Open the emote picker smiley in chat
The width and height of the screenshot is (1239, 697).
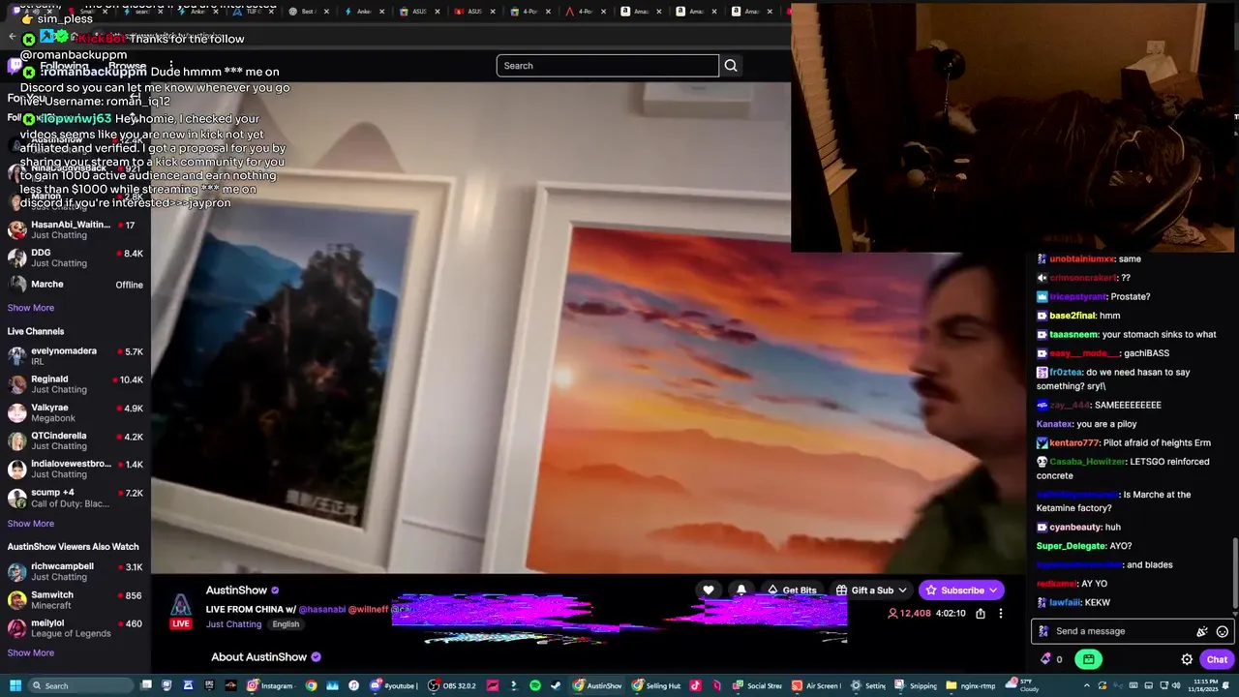click(x=1223, y=631)
